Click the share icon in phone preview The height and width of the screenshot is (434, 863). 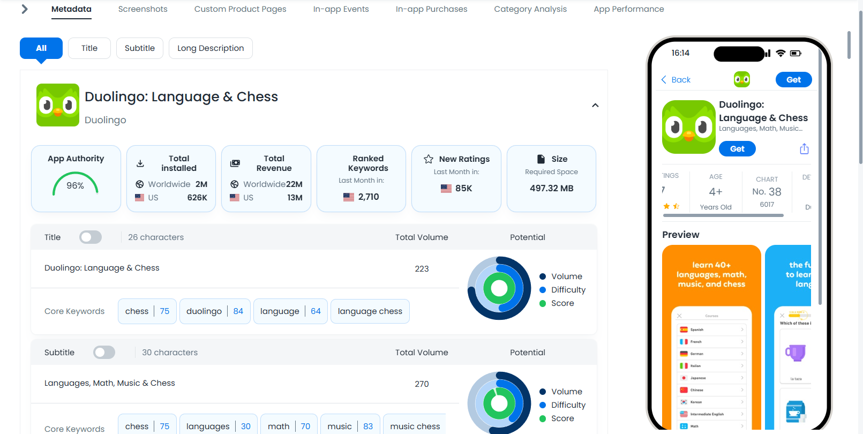click(x=804, y=149)
